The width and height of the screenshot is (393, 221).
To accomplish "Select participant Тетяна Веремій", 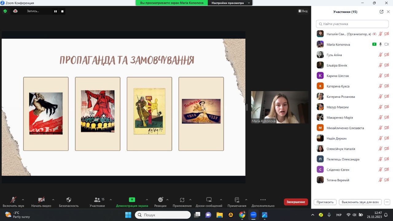I will [x=352, y=180].
